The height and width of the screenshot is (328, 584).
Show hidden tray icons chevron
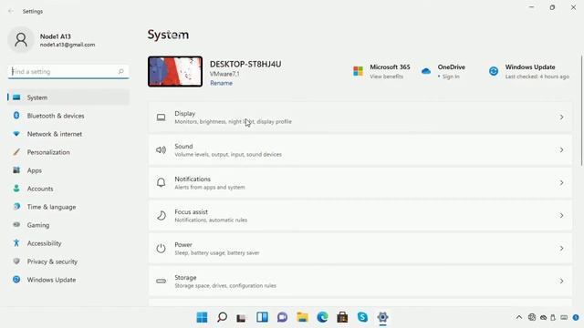coord(519,317)
